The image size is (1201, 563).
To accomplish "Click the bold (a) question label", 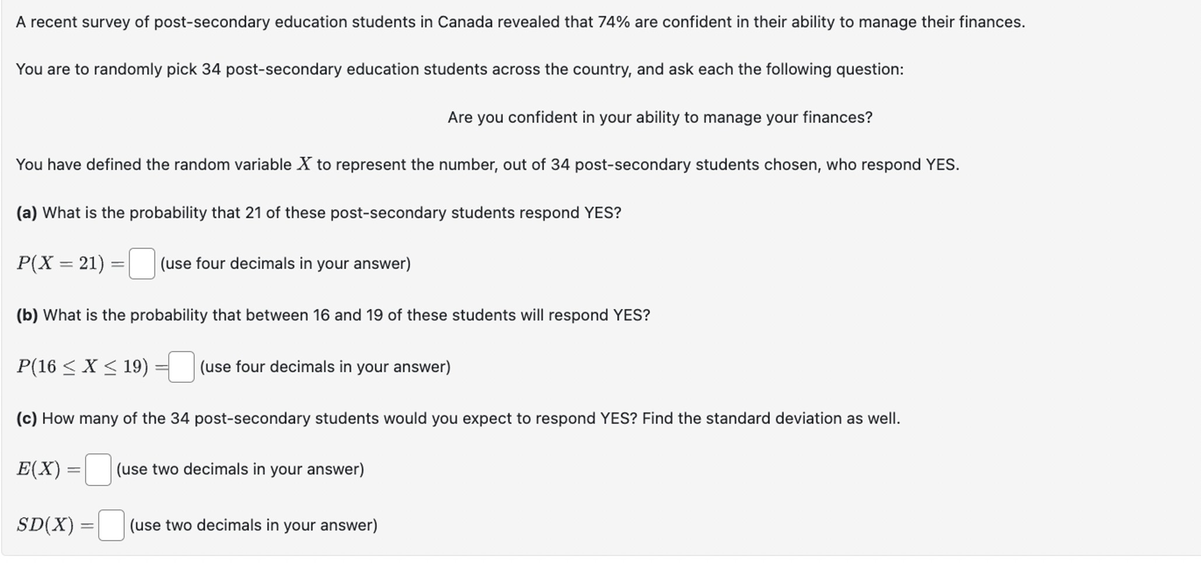I will pyautogui.click(x=26, y=213).
